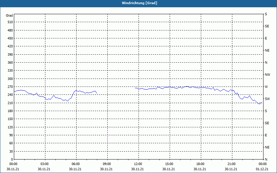Select the 06:00 time axis label
This screenshot has height=173, width=277.
(x=75, y=164)
